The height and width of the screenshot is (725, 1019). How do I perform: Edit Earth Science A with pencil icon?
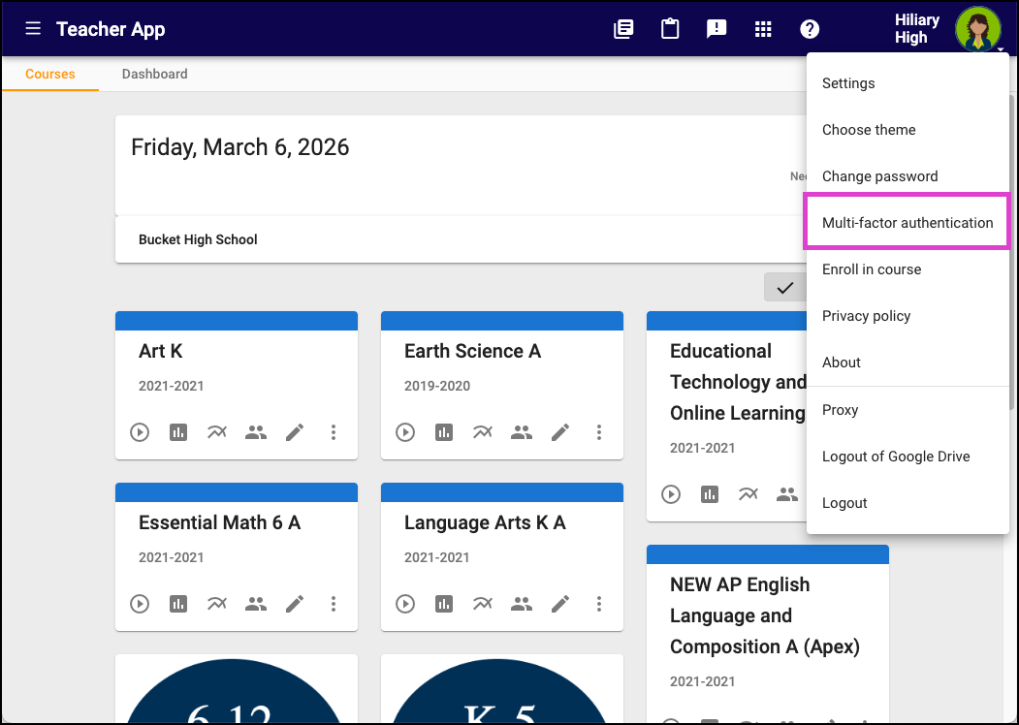[560, 432]
